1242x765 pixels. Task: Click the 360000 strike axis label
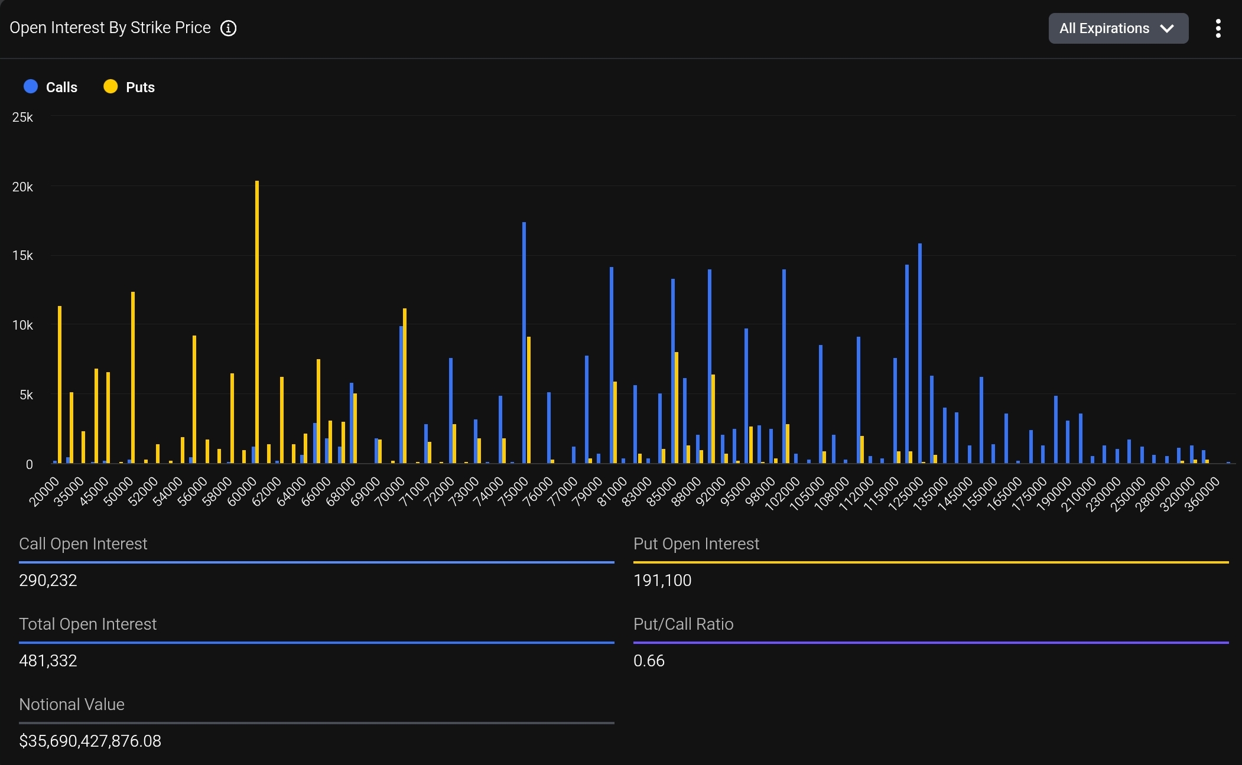coord(1202,495)
